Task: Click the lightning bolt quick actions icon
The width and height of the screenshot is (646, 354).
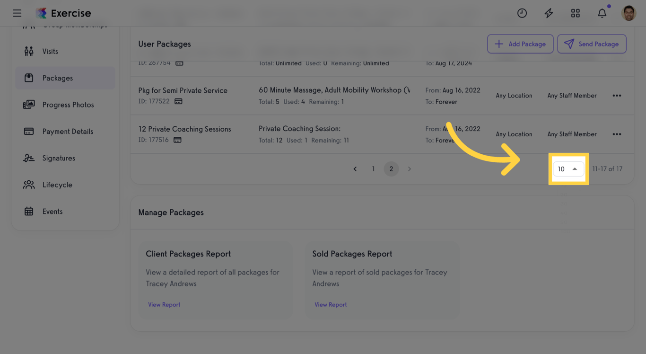Action: (549, 13)
